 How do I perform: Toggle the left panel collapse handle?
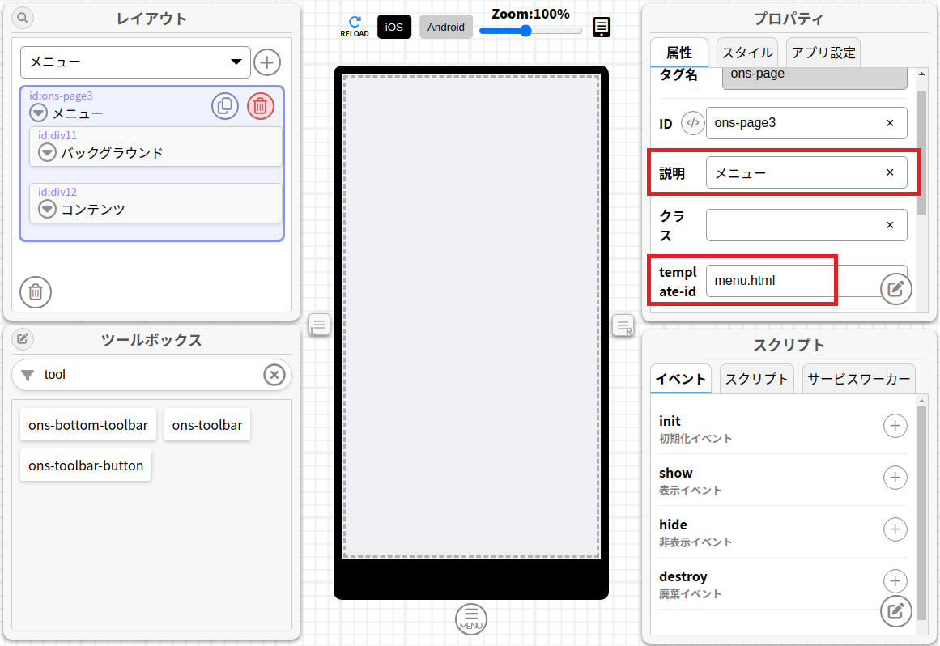pyautogui.click(x=320, y=325)
